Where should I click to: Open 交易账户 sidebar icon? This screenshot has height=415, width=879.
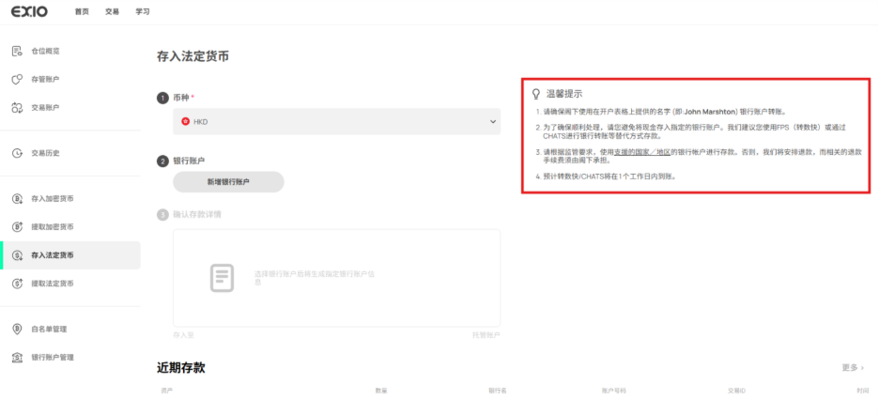tap(18, 107)
